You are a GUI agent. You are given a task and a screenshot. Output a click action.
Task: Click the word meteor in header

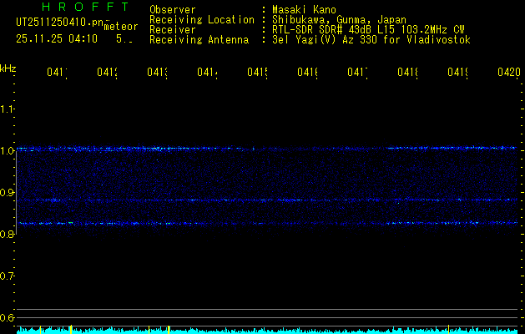(121, 27)
